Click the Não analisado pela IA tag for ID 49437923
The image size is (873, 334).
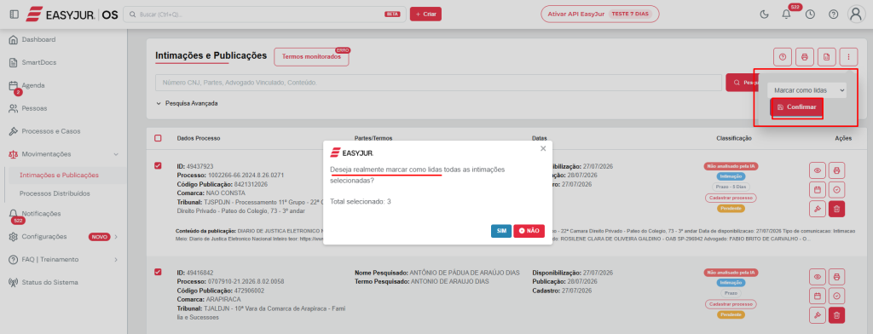[731, 166]
